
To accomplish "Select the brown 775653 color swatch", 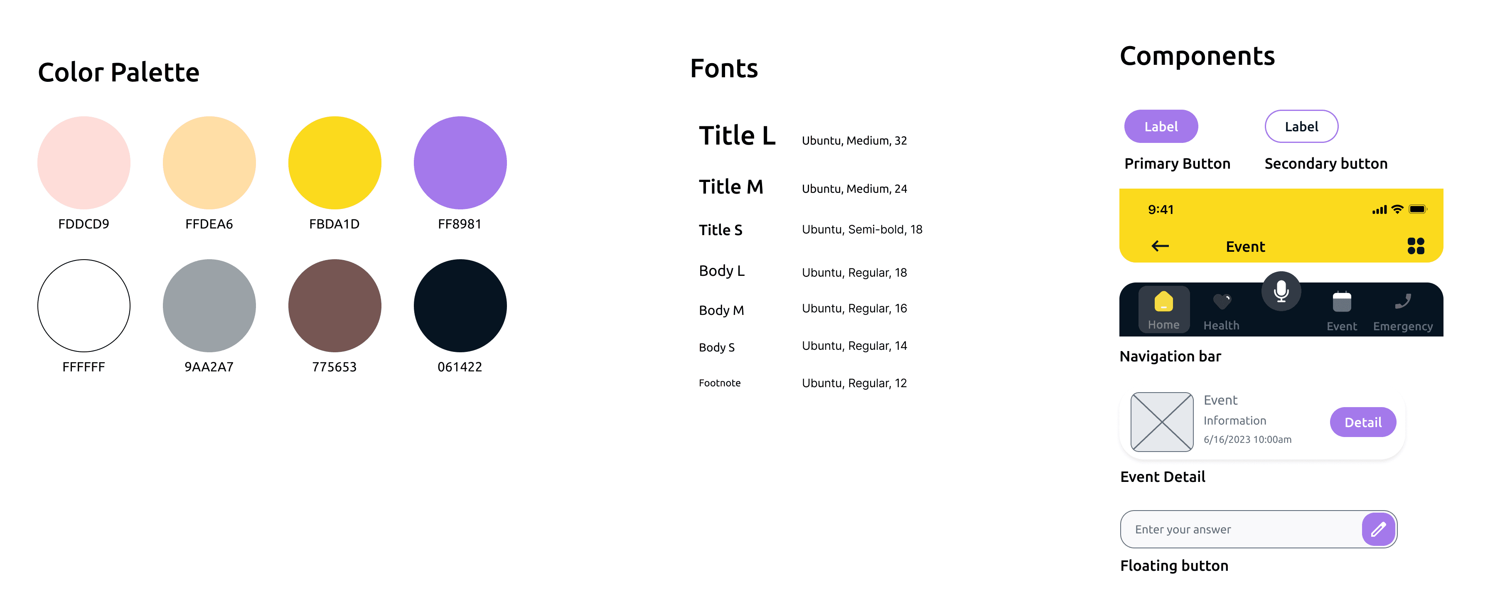I will tap(334, 305).
